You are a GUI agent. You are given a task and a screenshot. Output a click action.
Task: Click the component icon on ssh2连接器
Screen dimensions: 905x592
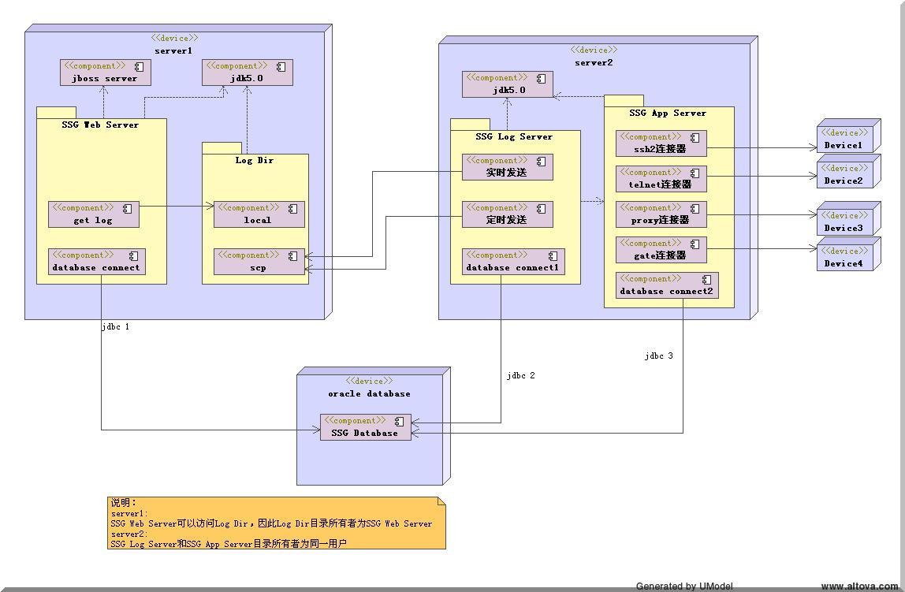695,137
